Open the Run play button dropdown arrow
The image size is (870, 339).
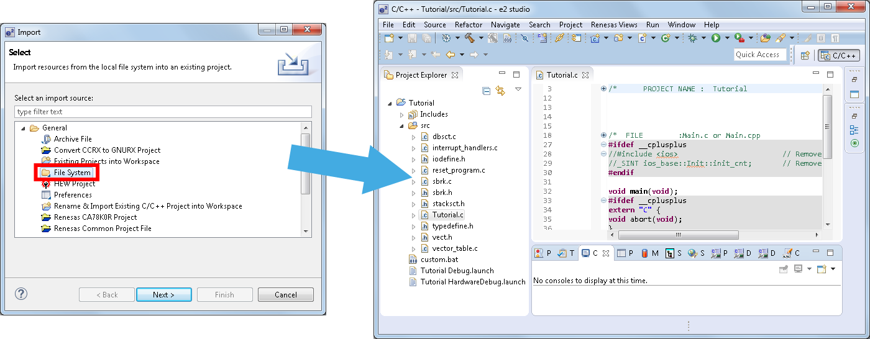coord(727,38)
